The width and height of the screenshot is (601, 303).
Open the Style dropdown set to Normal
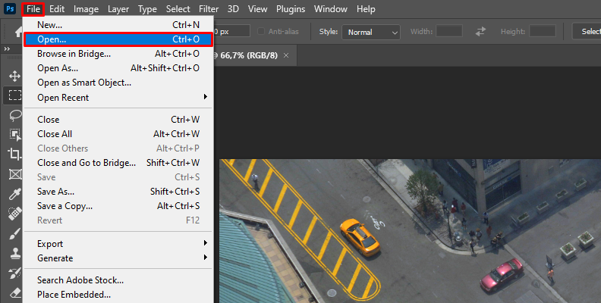371,32
